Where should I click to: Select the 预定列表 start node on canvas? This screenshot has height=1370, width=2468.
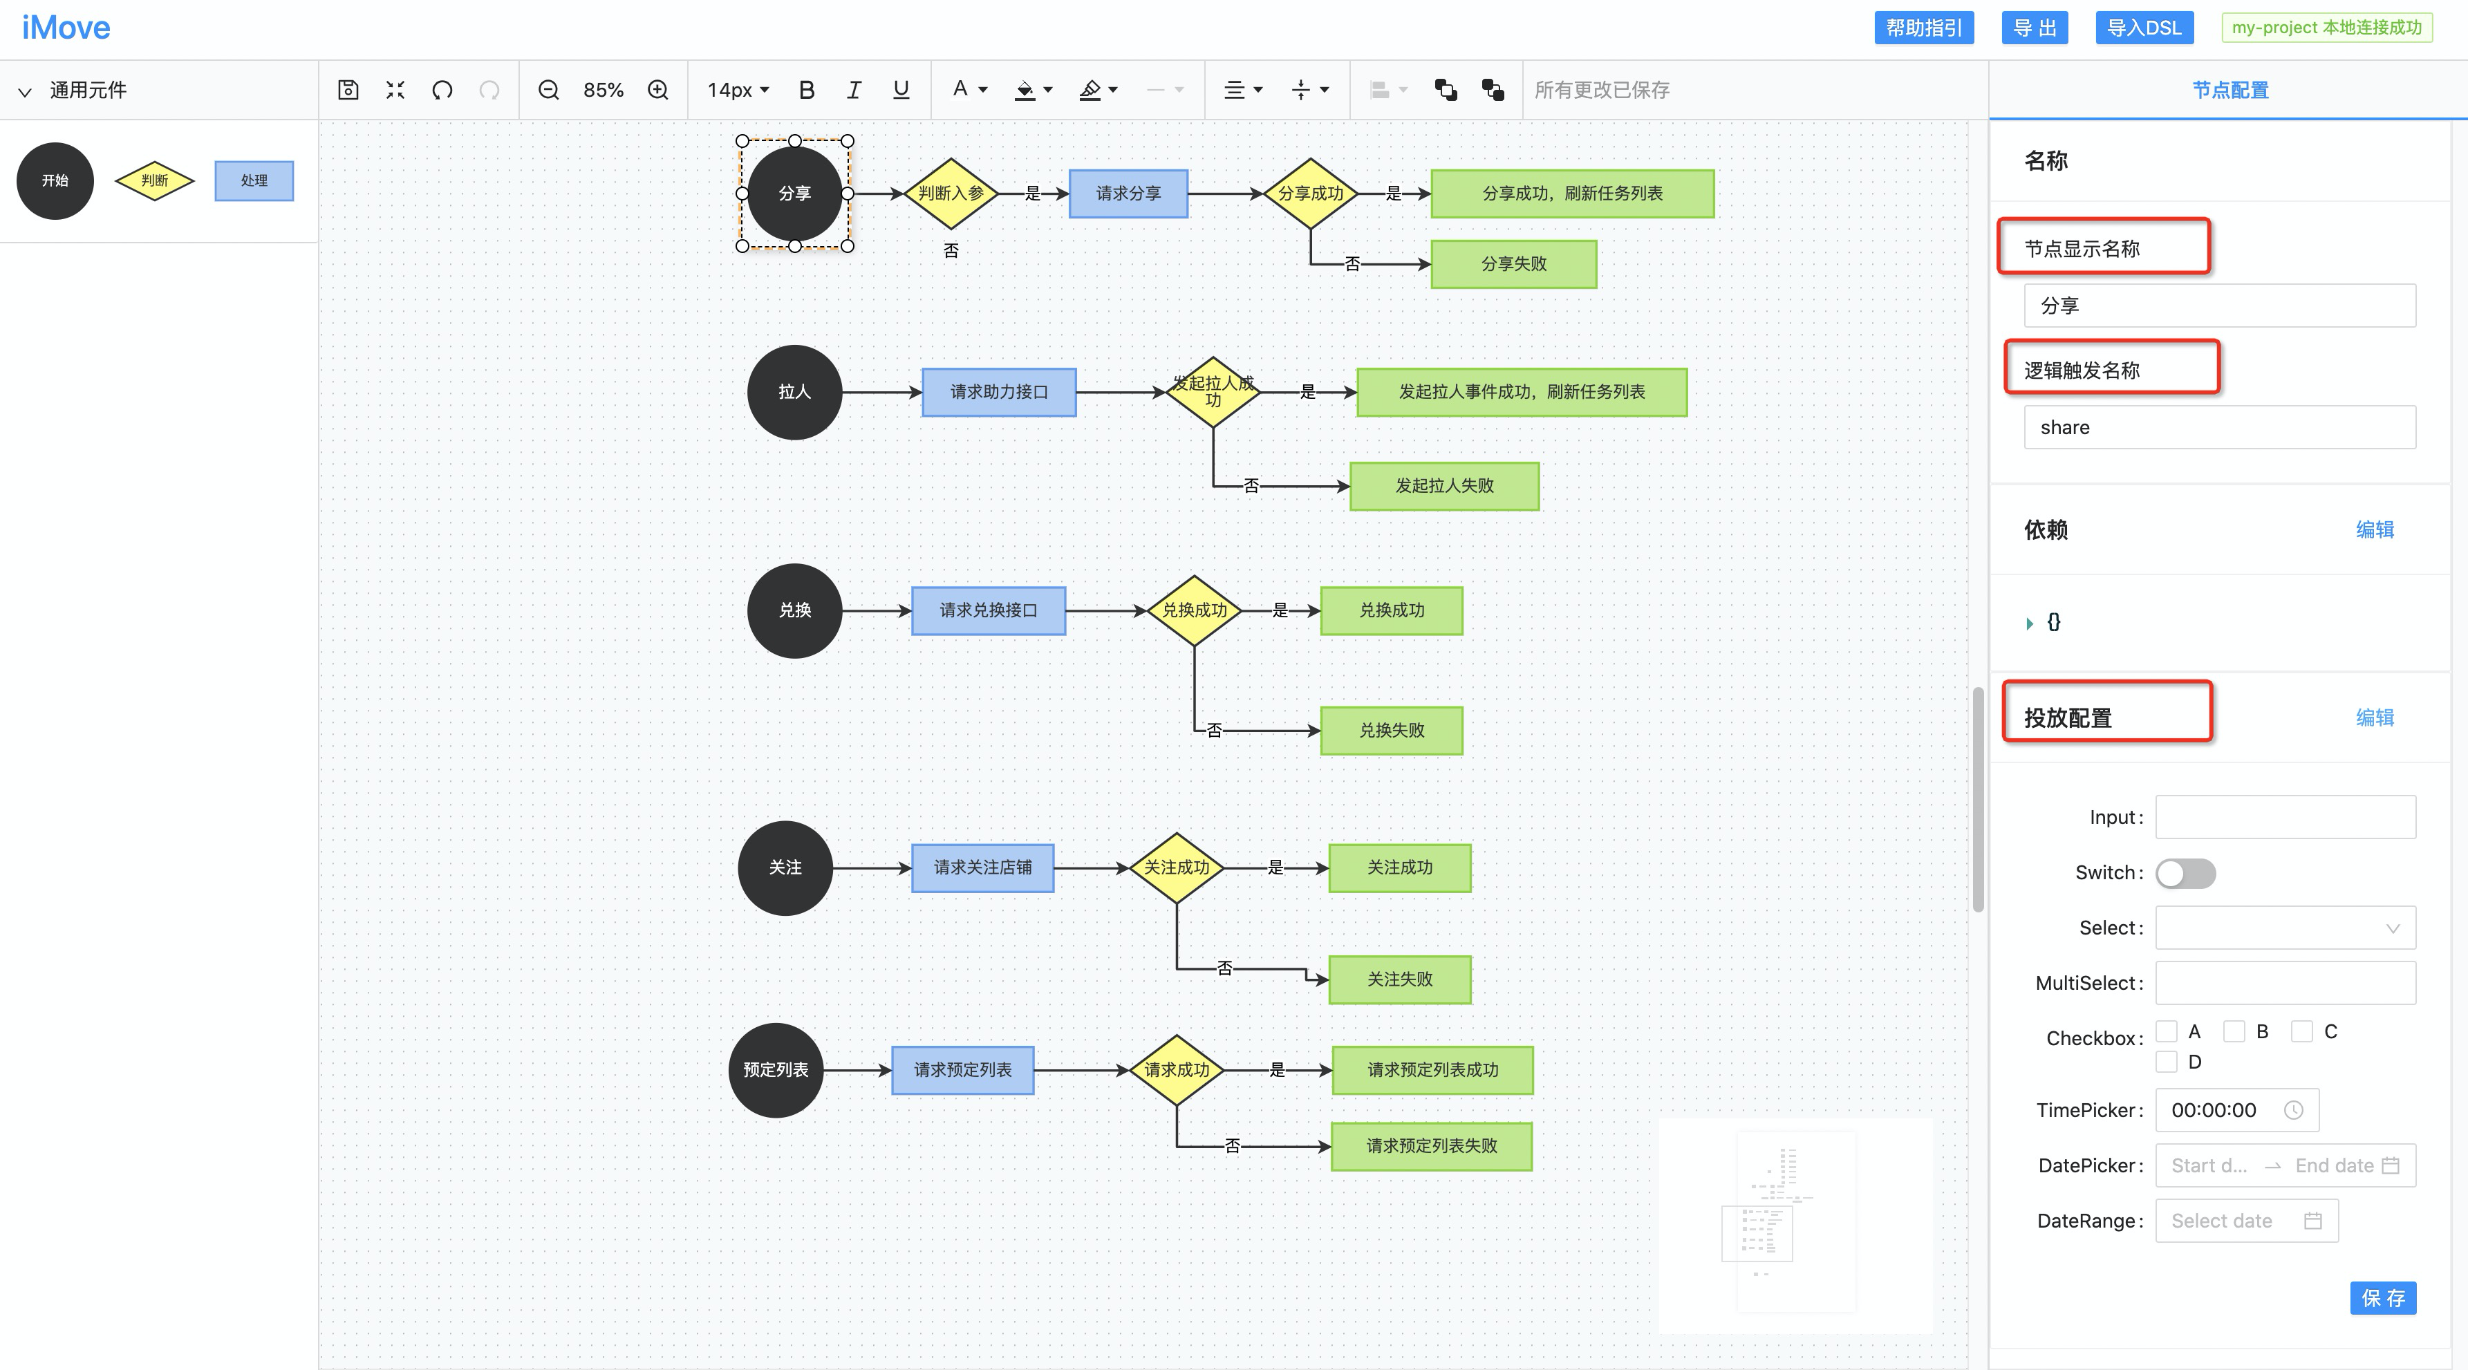[x=776, y=1069]
